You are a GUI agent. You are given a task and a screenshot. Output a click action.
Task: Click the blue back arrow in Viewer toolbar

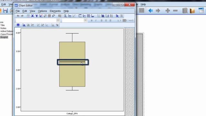point(151,11)
